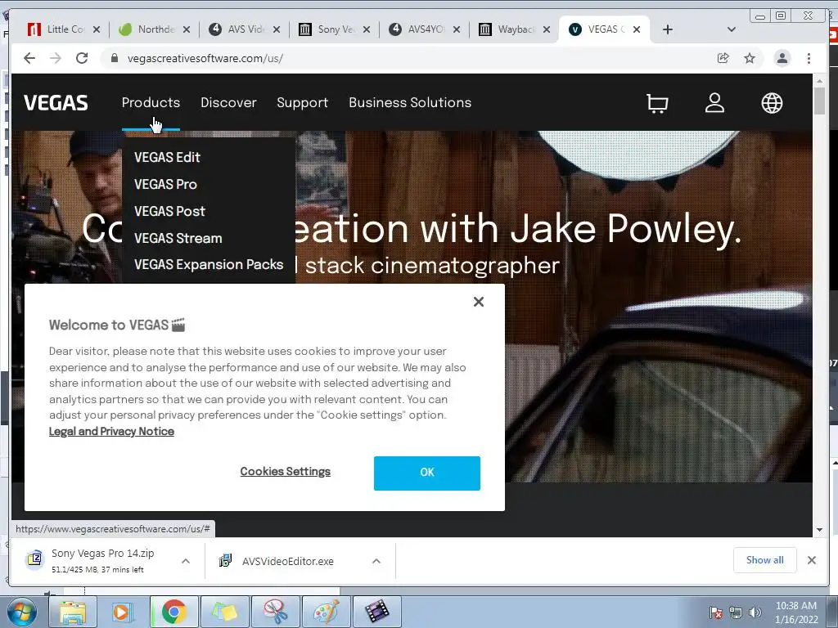Click the taskbar clock showing 10:38 AM
838x628 pixels.
click(795, 612)
